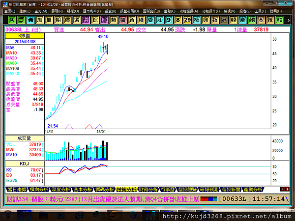Viewport: 295px width, 221px height.
Task: Open the cyan 核 toolbar icon
Action: [x=196, y=20]
